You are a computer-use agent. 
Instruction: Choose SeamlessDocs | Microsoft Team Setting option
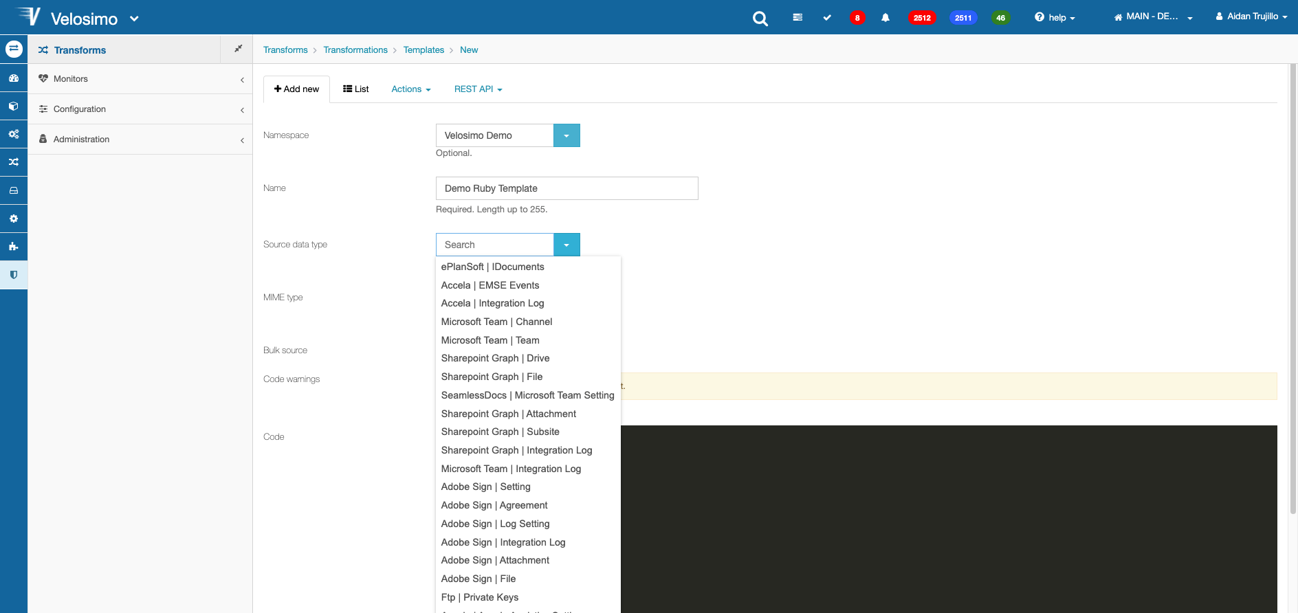(528, 395)
